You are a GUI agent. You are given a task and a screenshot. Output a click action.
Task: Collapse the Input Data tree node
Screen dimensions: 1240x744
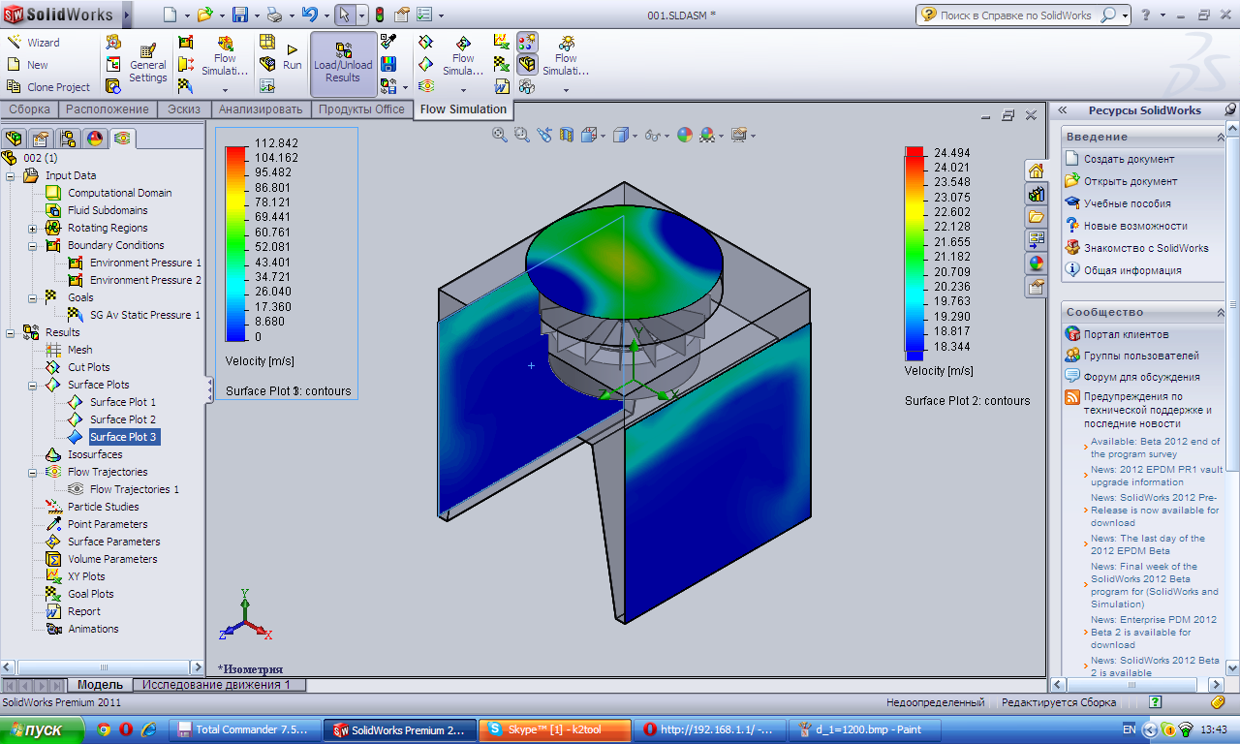pos(11,176)
